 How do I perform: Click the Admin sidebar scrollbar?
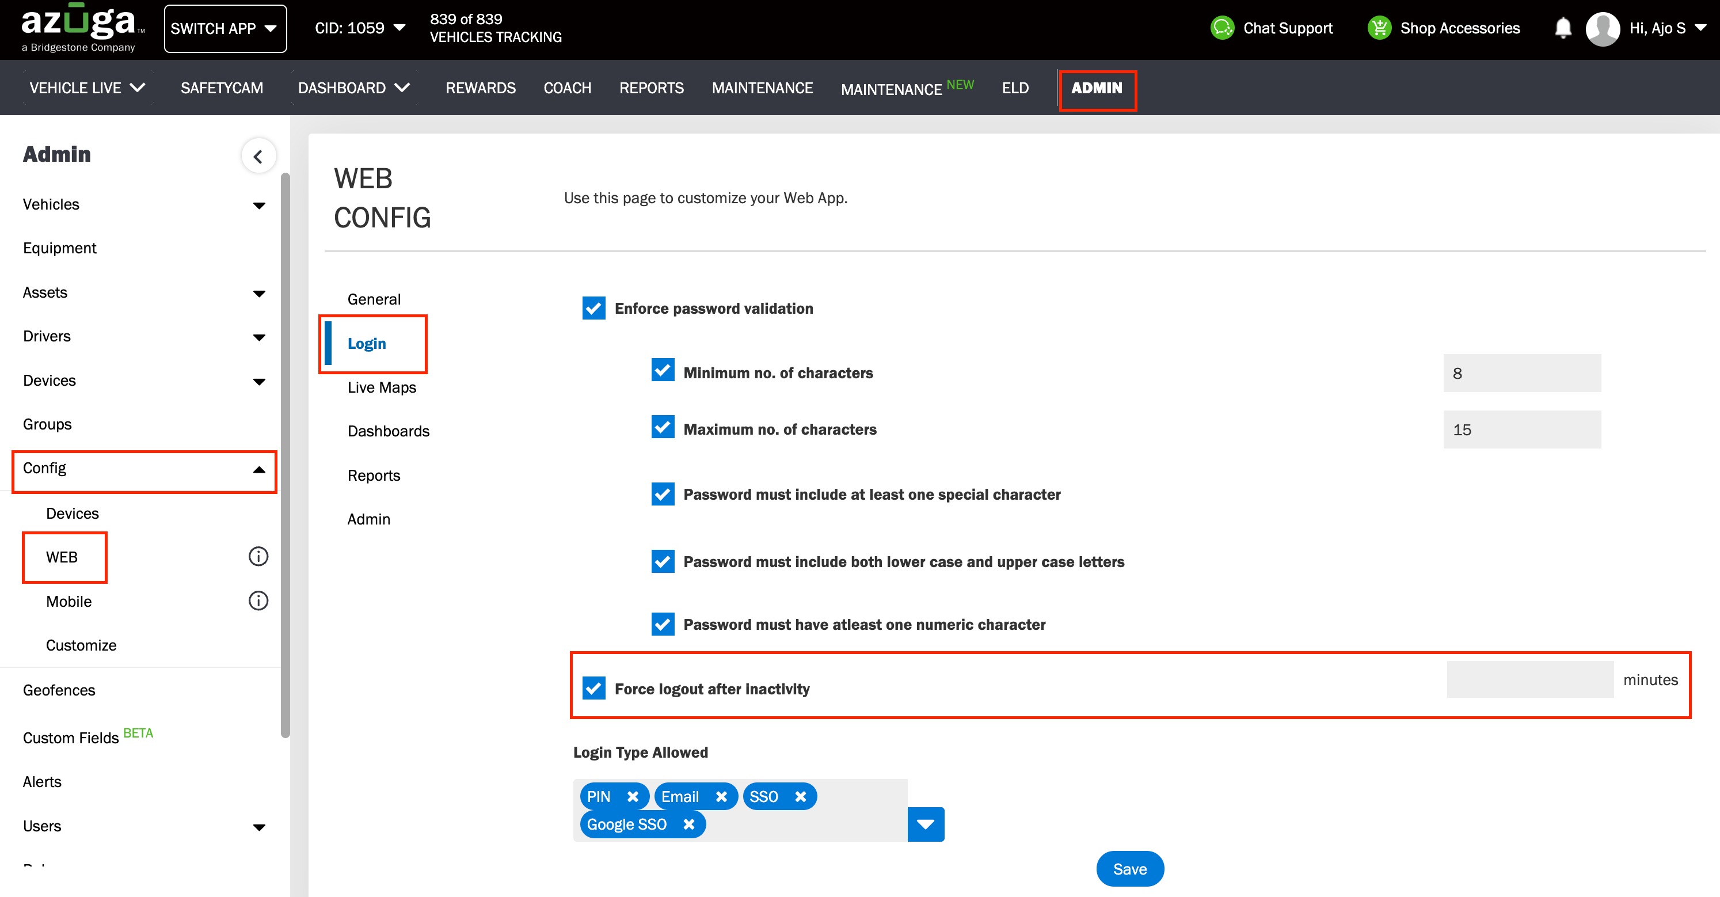pos(285,454)
